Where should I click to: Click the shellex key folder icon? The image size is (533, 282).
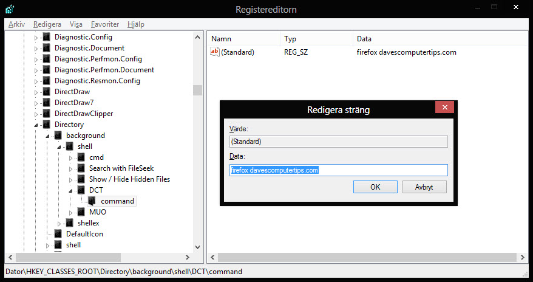pos(70,223)
